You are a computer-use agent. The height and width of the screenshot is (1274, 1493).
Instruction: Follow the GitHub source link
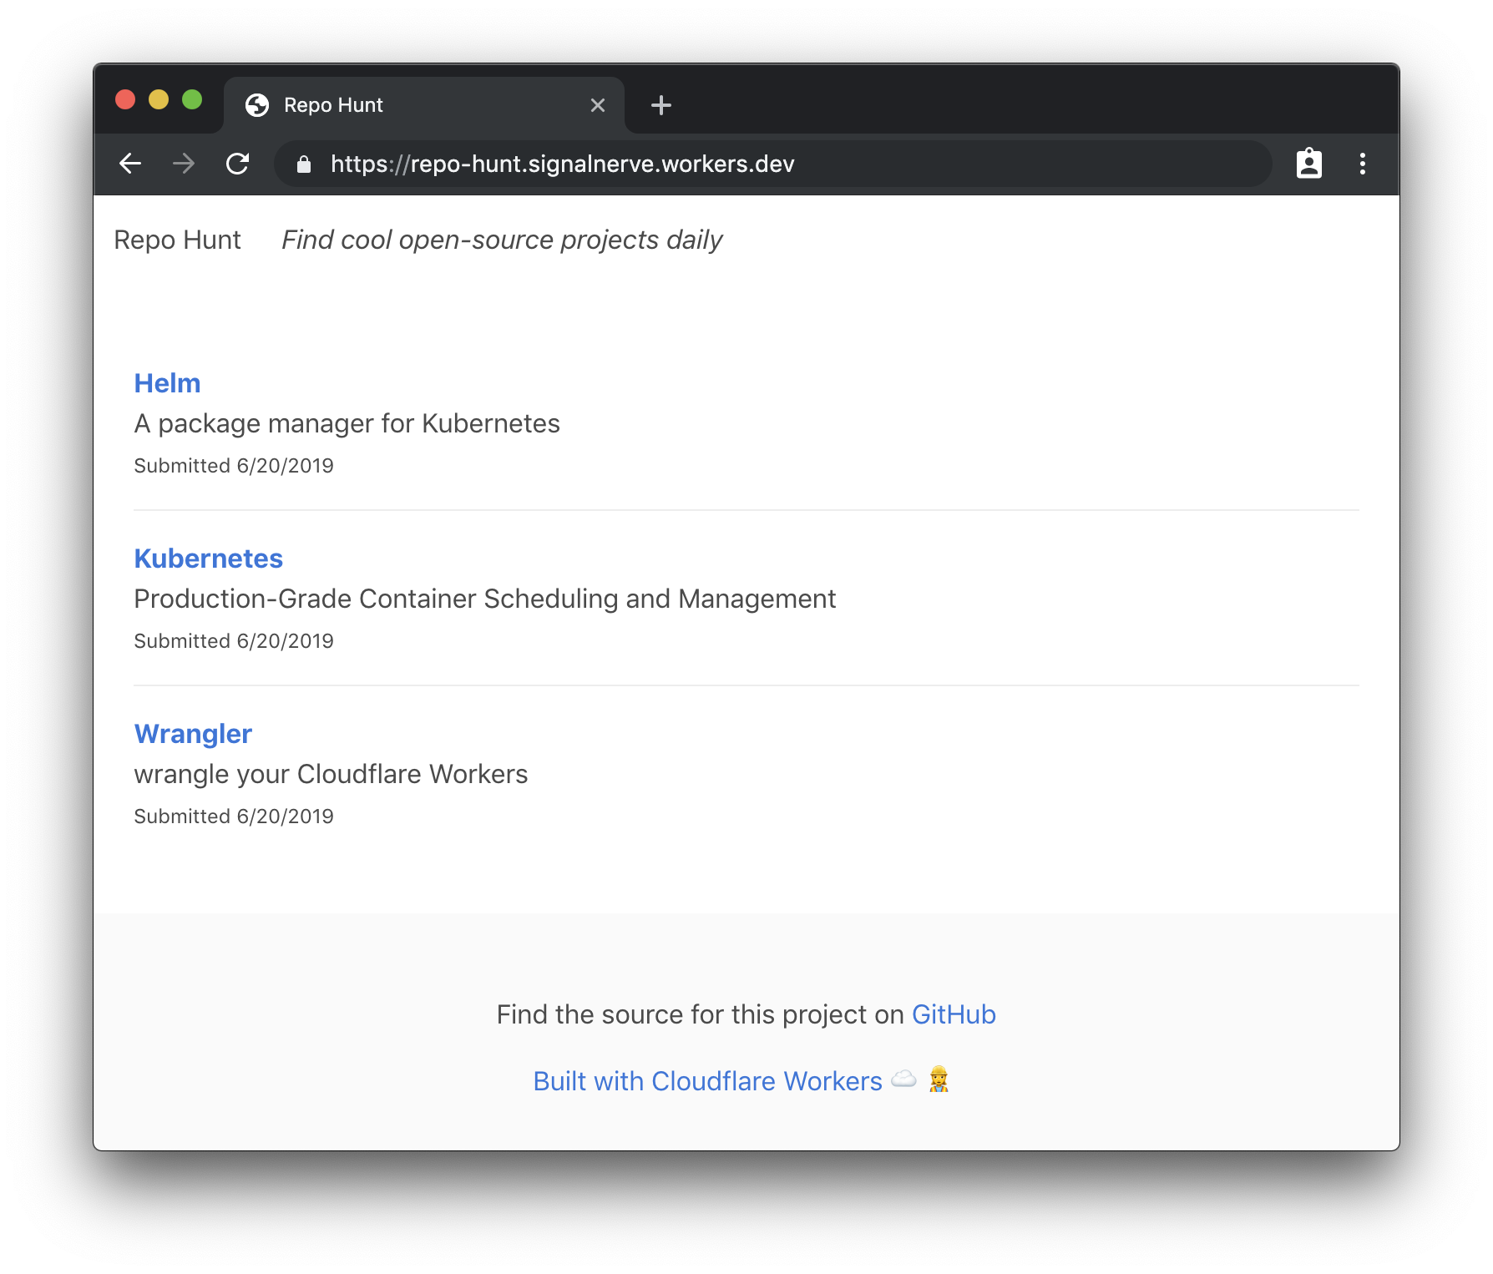coord(954,1014)
